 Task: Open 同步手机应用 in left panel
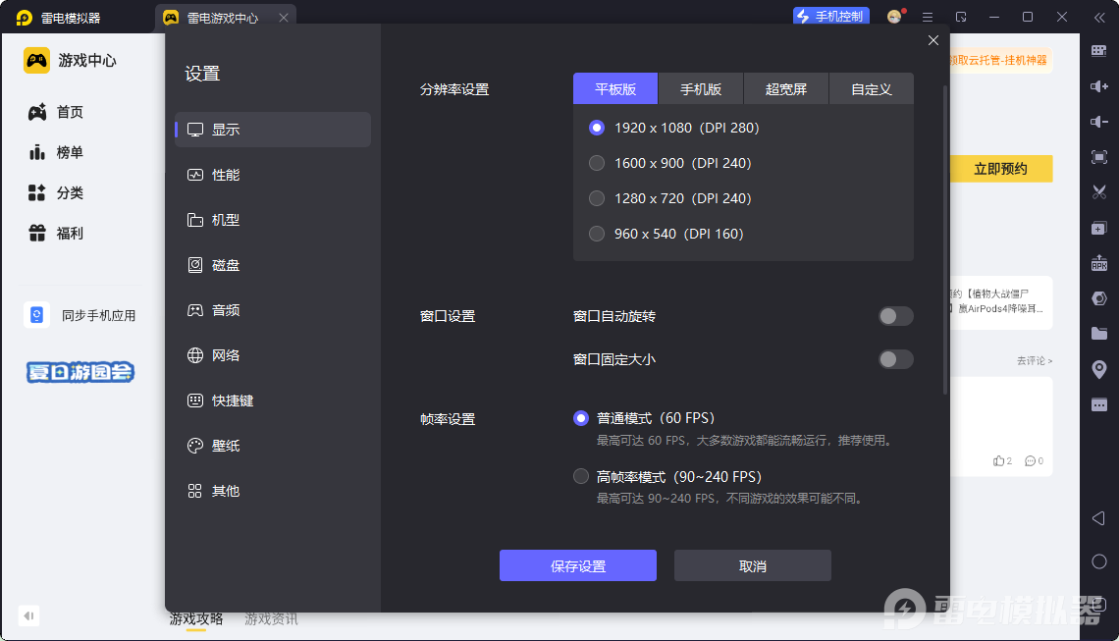coord(80,315)
